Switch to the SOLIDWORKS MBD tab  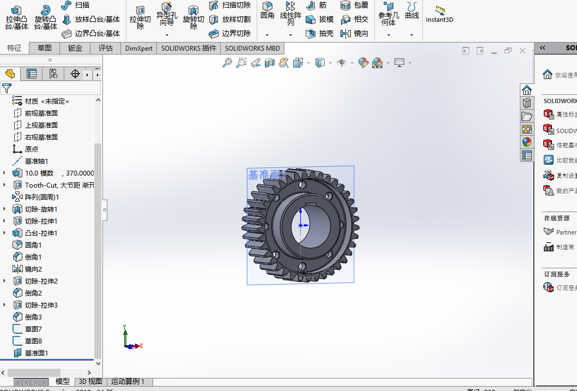click(x=252, y=48)
